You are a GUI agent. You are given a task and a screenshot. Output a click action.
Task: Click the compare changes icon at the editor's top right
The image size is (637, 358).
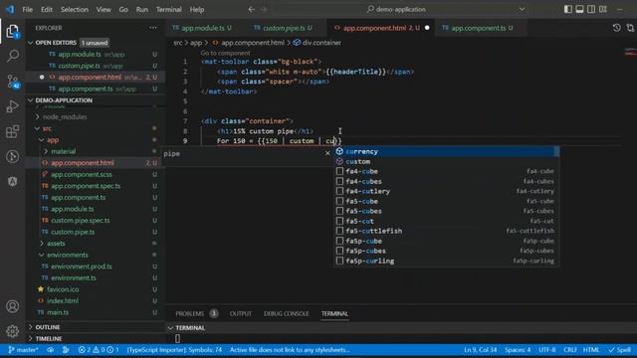click(630, 28)
